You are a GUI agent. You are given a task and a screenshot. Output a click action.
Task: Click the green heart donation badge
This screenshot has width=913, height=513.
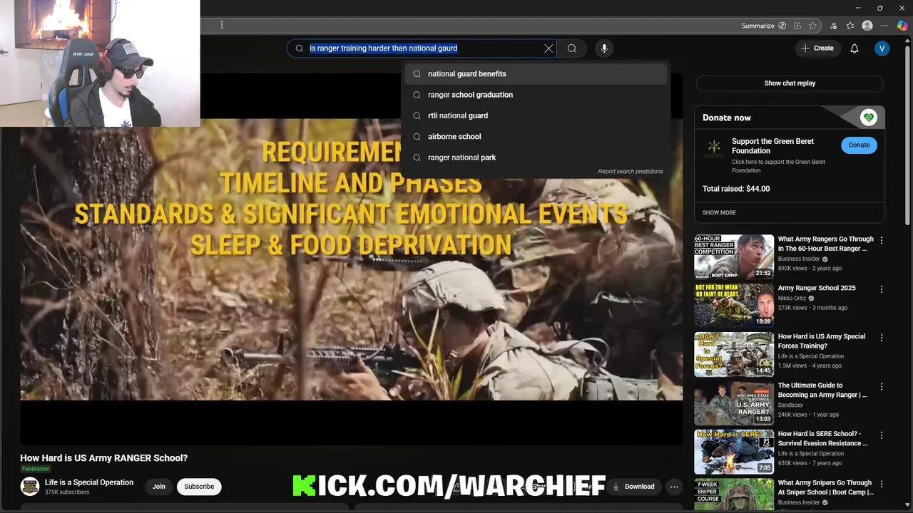pos(868,118)
